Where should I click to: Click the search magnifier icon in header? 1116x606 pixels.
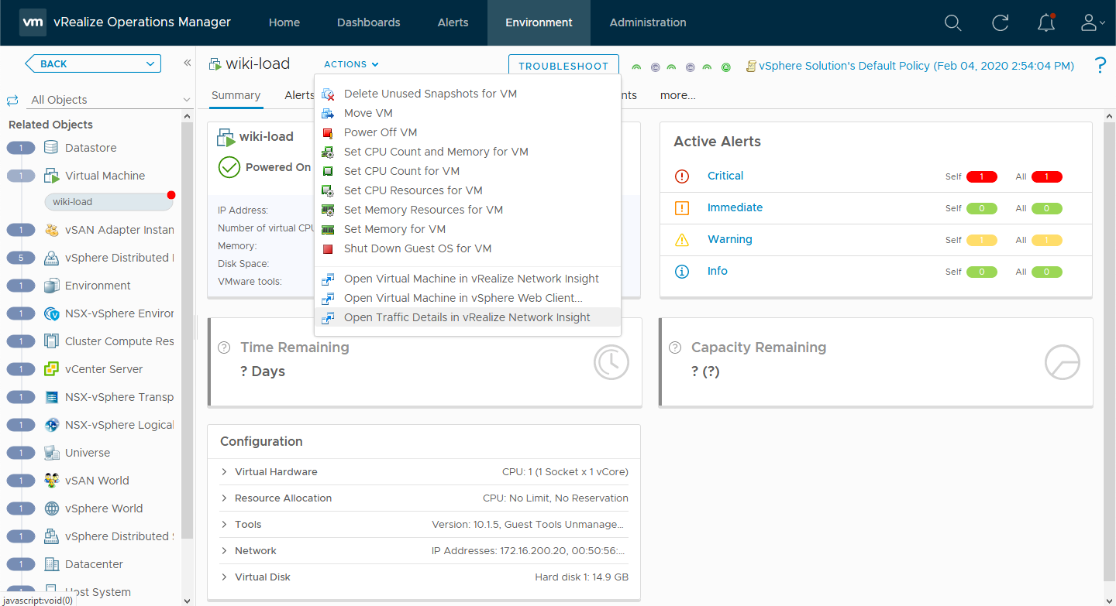point(952,22)
